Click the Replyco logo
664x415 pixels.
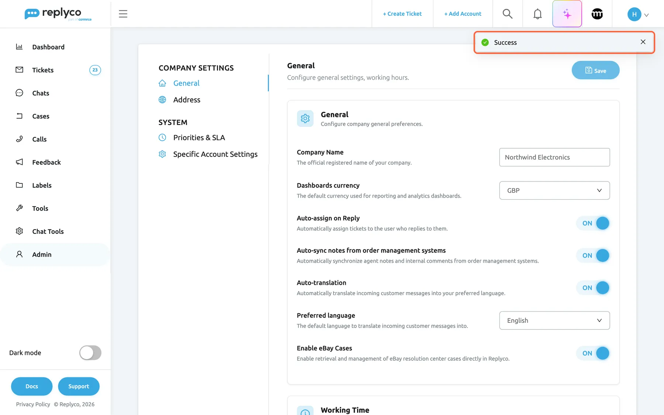58,14
